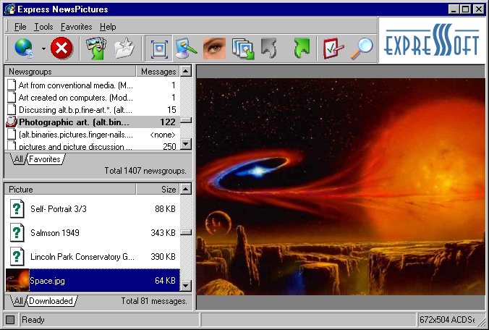Toggle the fit-to-window picture view icon
The height and width of the screenshot is (330, 489).
[x=159, y=49]
